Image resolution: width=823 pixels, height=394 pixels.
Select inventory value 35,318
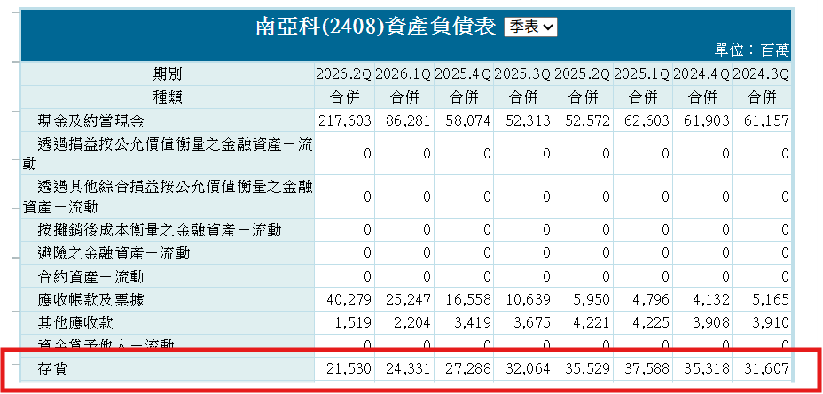coord(707,369)
